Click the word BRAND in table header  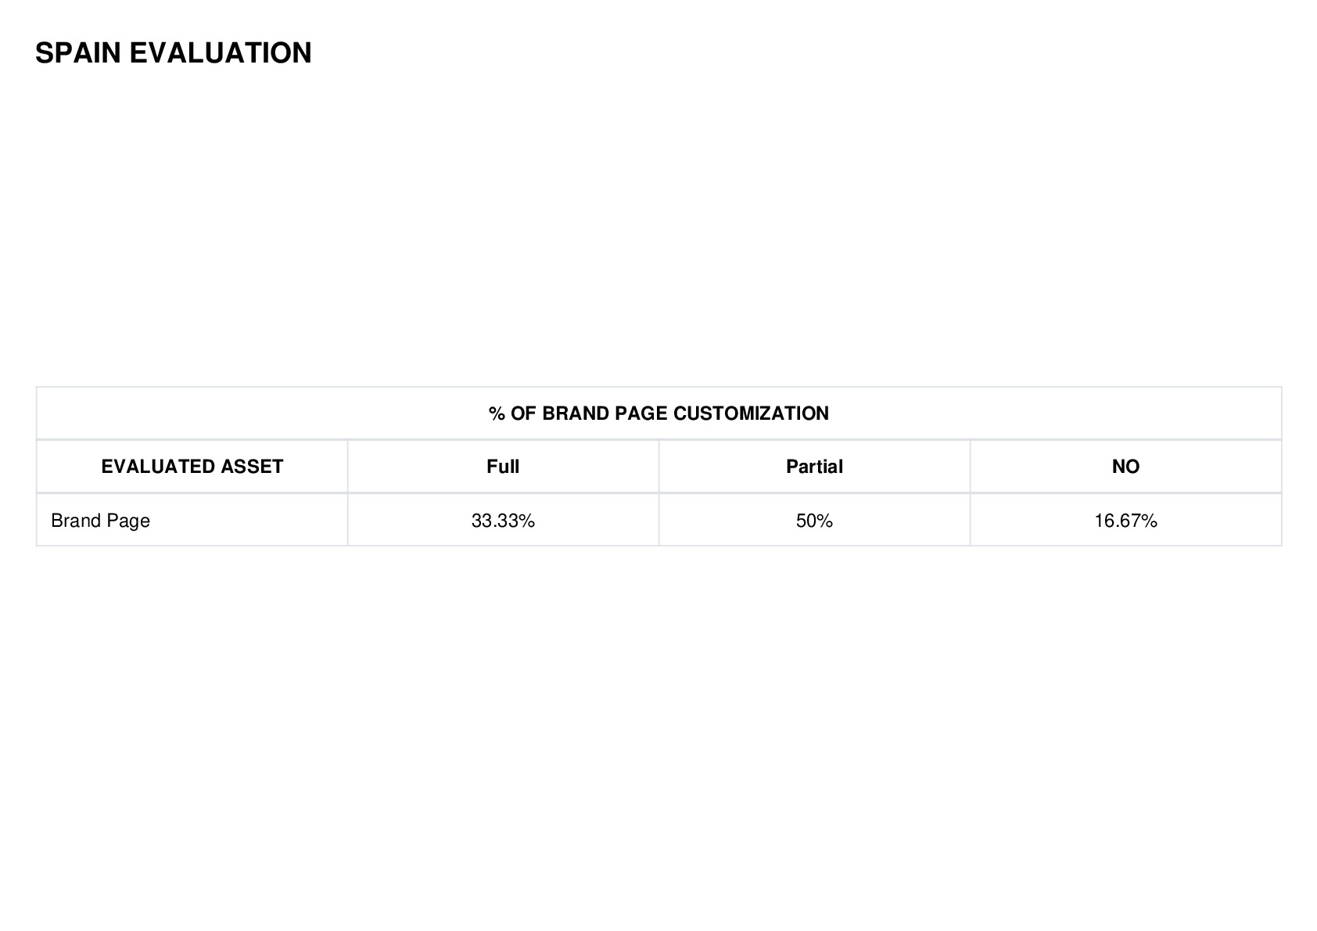pyautogui.click(x=576, y=414)
